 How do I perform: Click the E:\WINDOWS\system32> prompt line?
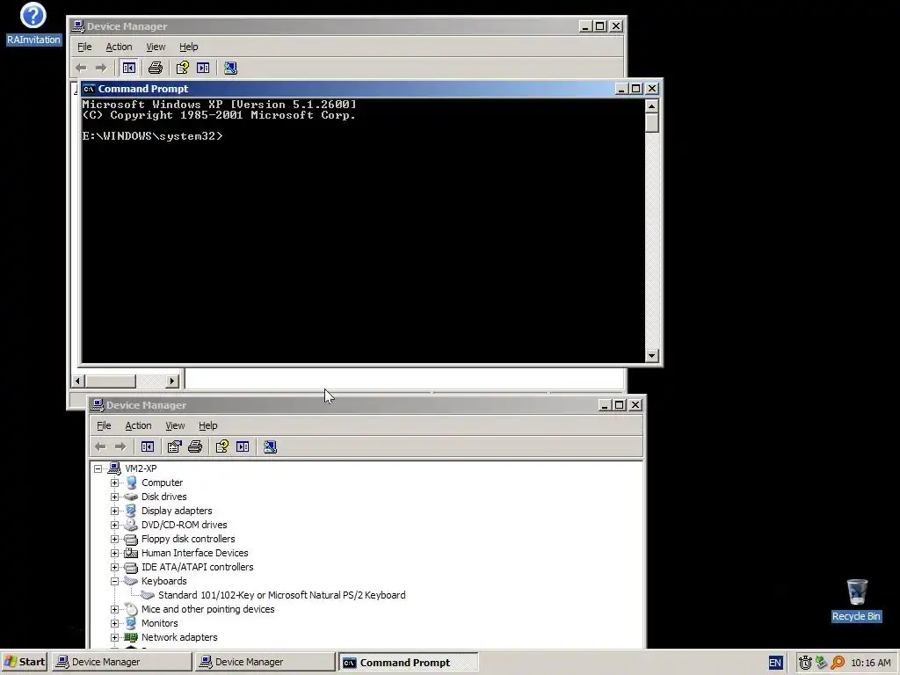click(152, 136)
